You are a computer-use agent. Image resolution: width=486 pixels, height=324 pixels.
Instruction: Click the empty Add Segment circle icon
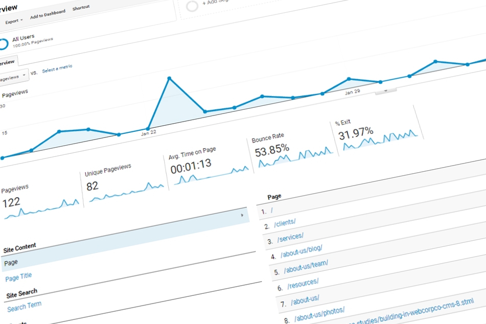pos(192,6)
